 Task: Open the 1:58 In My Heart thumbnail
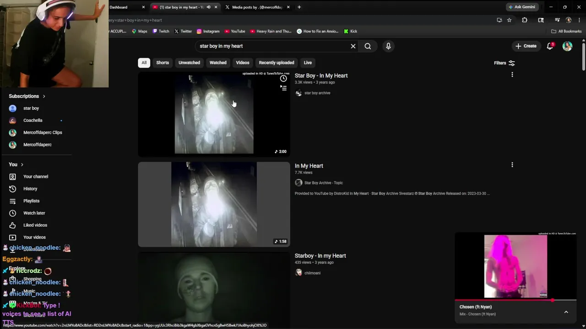pyautogui.click(x=214, y=204)
